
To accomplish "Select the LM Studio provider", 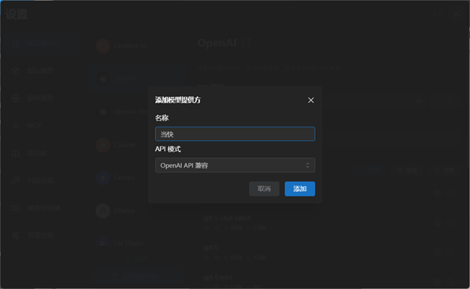I will pyautogui.click(x=136, y=243).
